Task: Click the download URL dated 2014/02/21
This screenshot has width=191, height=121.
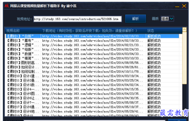Action: coord(92,45)
